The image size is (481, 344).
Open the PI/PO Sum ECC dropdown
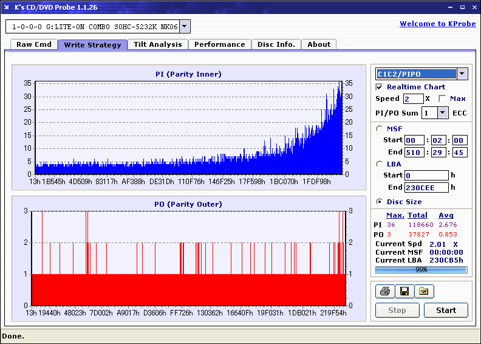click(443, 112)
